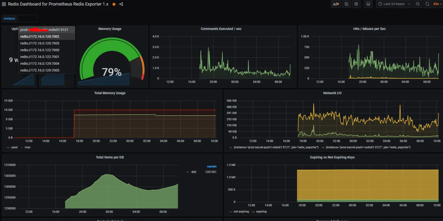Sort legend by 'current' column header
Viewport: 443px width, 221px height.
click(212, 167)
